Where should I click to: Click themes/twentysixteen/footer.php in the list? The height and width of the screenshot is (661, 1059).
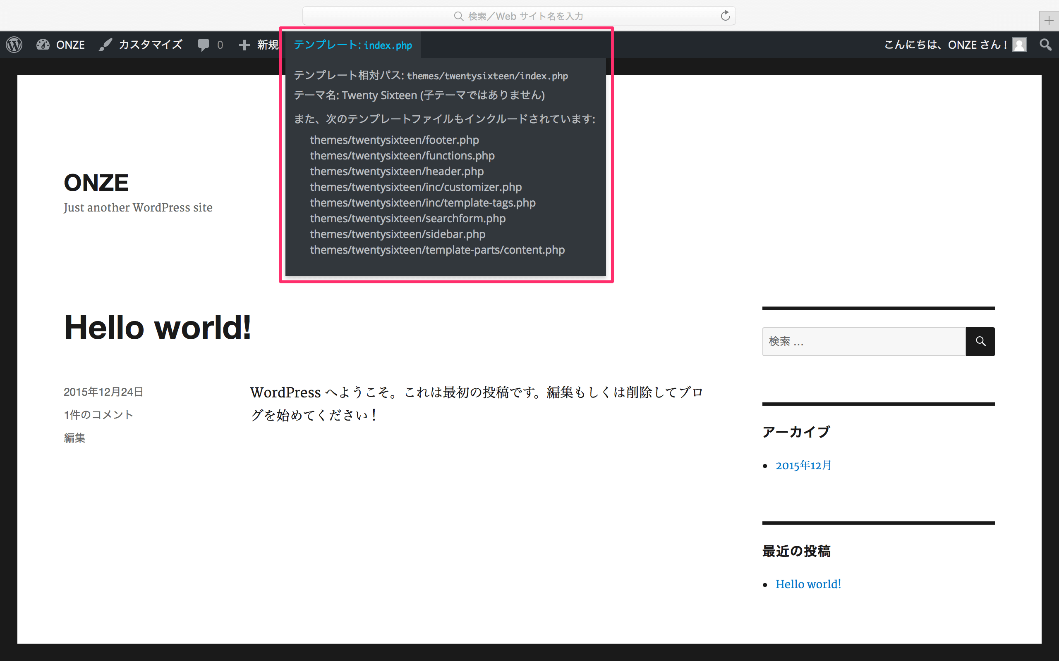394,140
